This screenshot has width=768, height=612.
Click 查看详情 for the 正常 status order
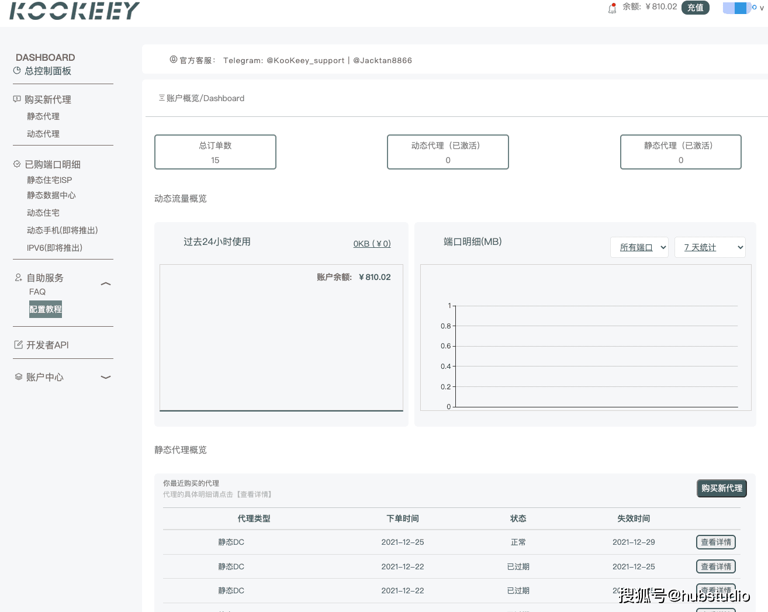pos(715,542)
